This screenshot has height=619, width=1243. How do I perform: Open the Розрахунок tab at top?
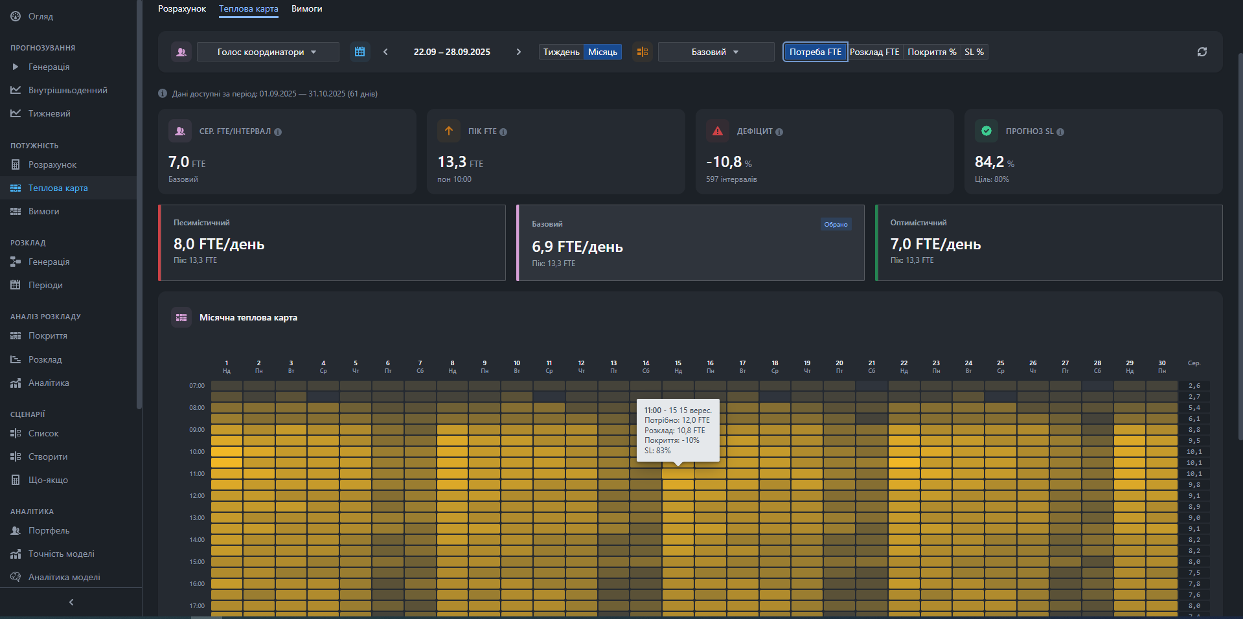click(x=182, y=9)
